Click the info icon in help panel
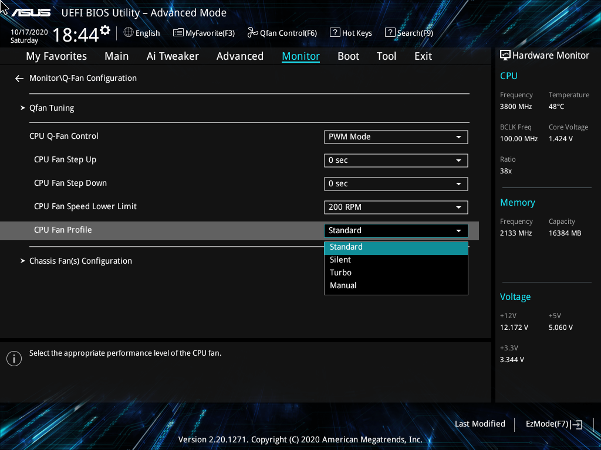Image resolution: width=601 pixels, height=450 pixels. [x=14, y=359]
